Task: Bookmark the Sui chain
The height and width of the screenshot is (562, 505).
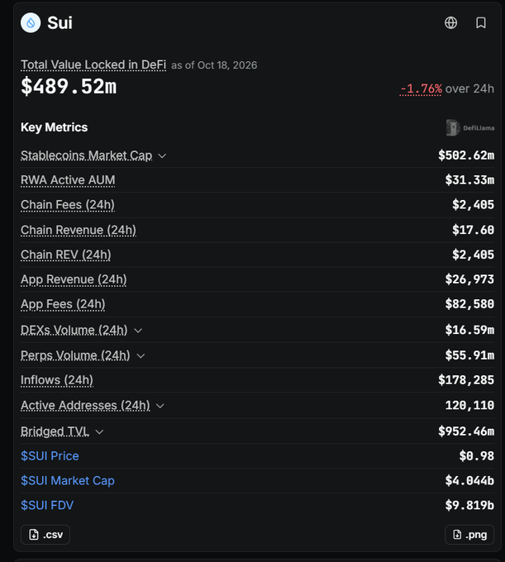Action: point(481,22)
